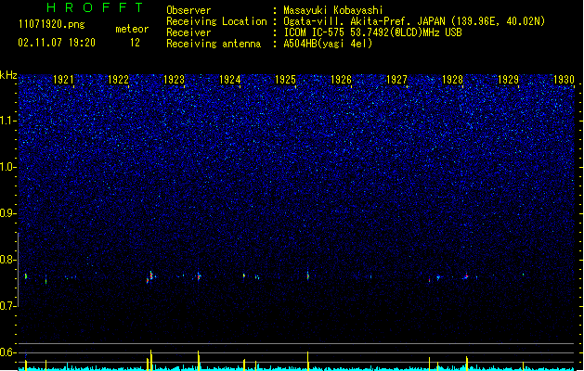Screen dimensions: 584x371
Task: Click the meteor count 12
Action: pyautogui.click(x=135, y=43)
